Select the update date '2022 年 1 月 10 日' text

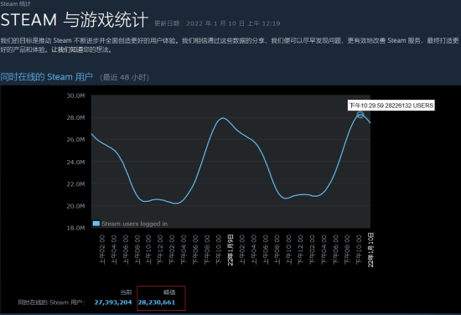click(215, 23)
